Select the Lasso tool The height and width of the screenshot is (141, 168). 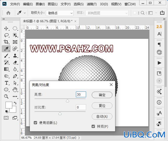pyautogui.click(x=7, y=35)
